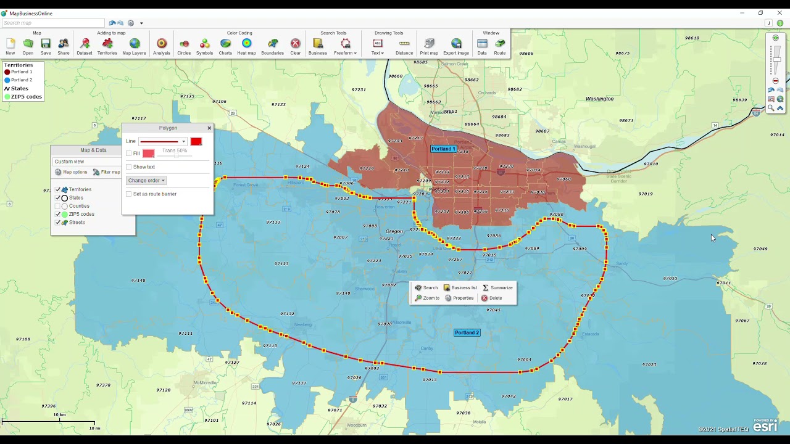Click the J user account button
Viewport: 790px width, 444px height.
pyautogui.click(x=768, y=23)
